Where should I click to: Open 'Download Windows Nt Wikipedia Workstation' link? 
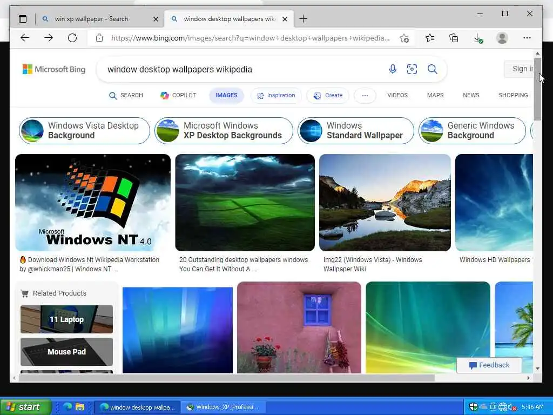click(x=90, y=264)
